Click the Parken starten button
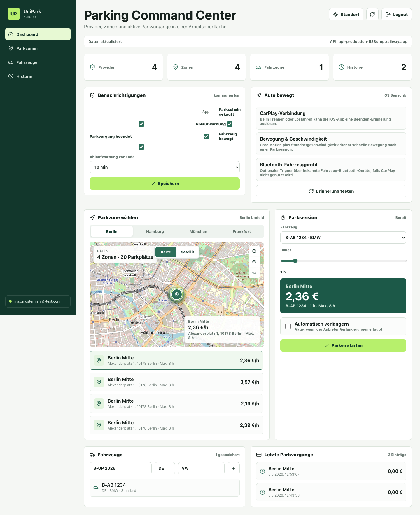 (343, 345)
